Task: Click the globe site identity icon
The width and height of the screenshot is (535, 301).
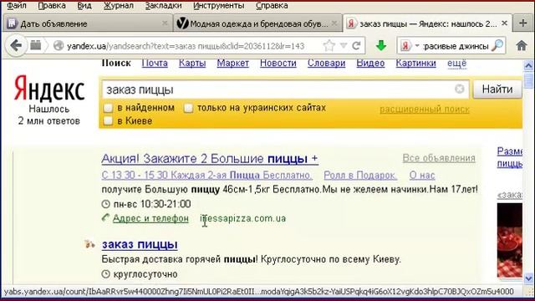Action: tap(59, 46)
